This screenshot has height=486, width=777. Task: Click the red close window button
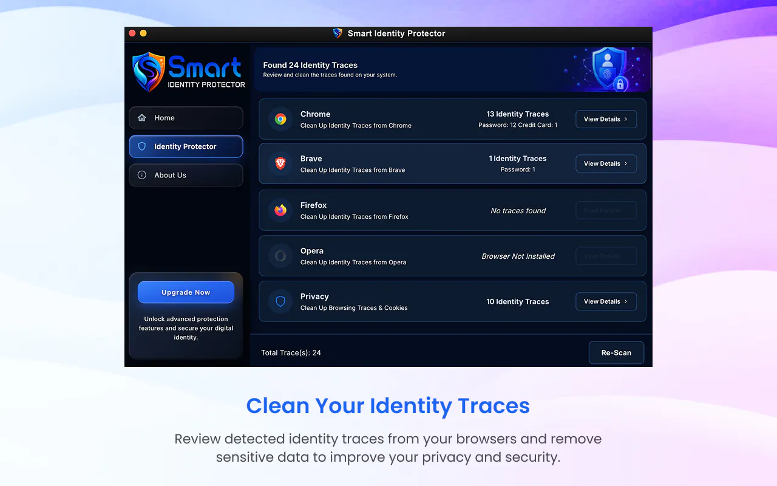coord(132,33)
